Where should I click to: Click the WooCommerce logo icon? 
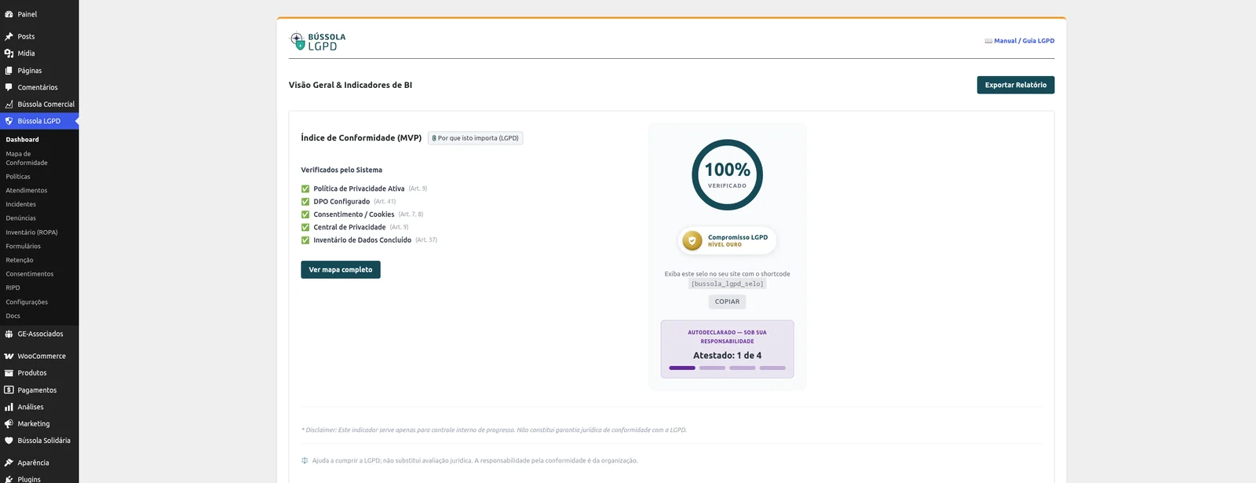point(9,357)
